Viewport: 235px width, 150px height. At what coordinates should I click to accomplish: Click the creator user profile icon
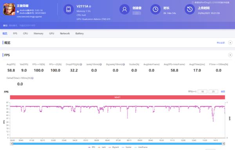125,9
